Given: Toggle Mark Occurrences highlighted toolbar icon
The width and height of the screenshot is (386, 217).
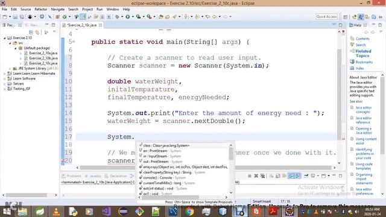Looking at the screenshot, I should (83, 17).
